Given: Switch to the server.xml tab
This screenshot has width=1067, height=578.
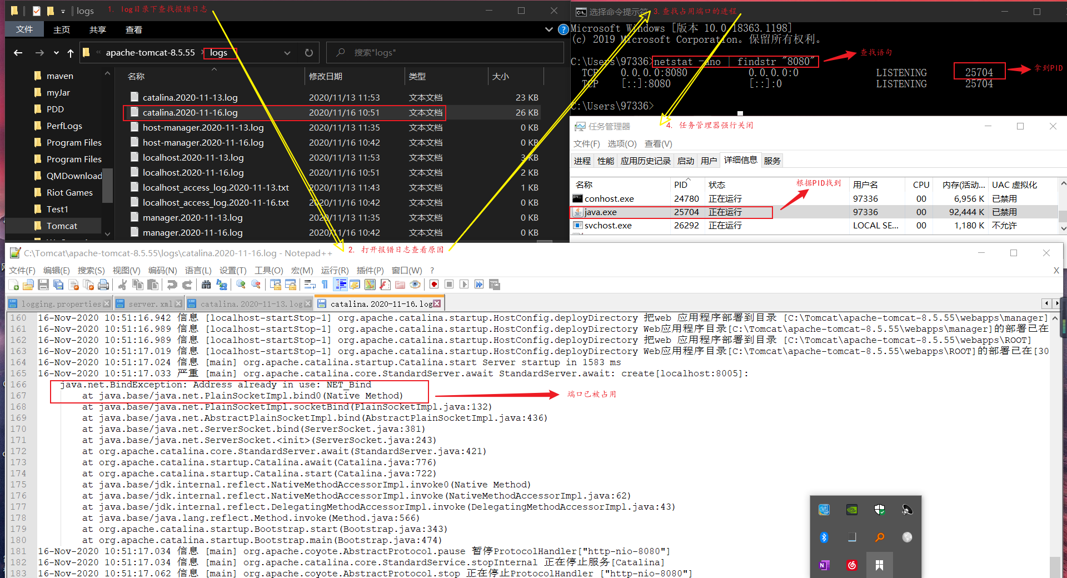Looking at the screenshot, I should tap(150, 304).
